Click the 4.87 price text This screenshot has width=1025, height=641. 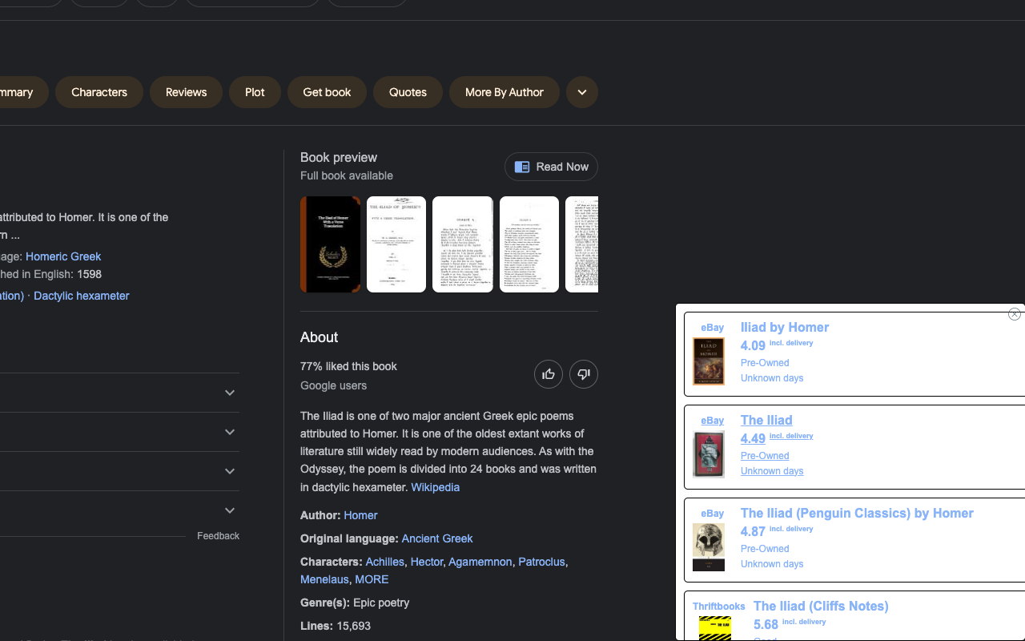753,532
